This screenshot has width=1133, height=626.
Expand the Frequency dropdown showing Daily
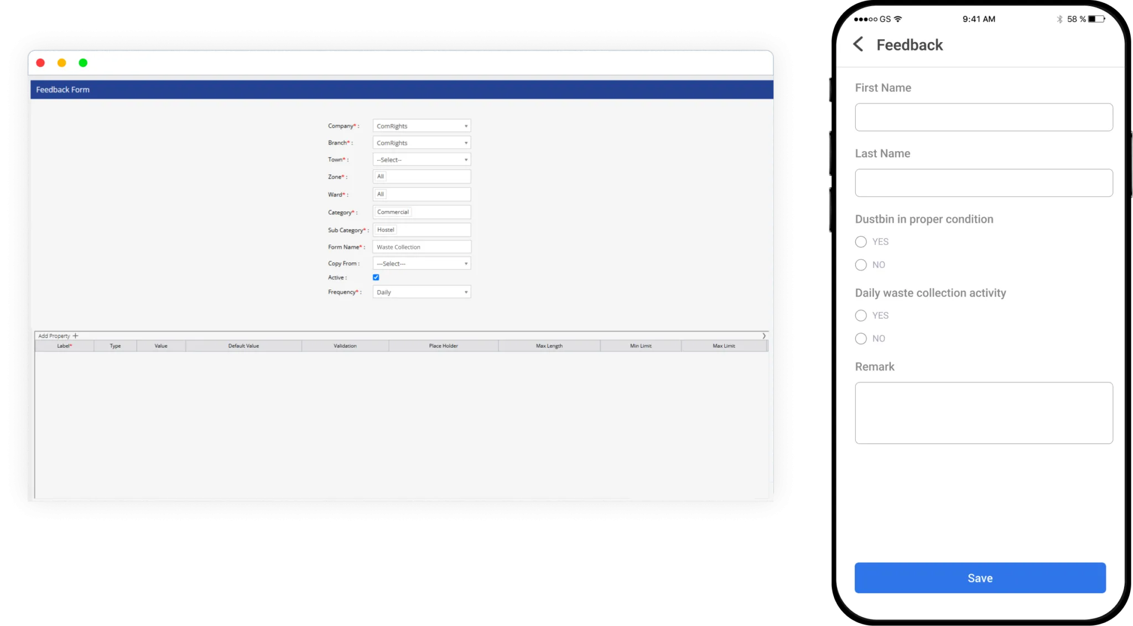(x=422, y=292)
